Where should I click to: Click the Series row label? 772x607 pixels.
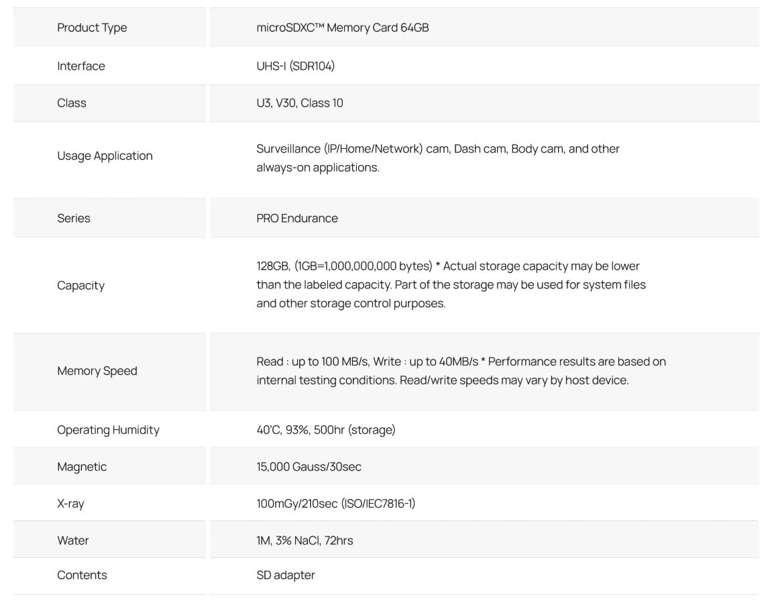point(73,218)
